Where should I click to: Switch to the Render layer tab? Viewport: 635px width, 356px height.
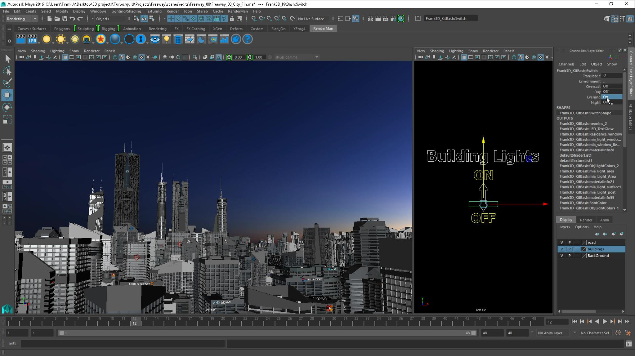click(x=586, y=220)
